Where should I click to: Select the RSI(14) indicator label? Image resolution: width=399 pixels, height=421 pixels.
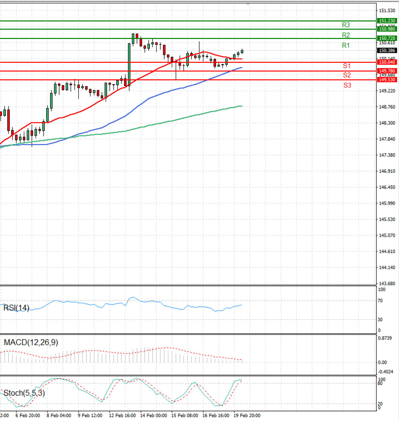(x=16, y=308)
